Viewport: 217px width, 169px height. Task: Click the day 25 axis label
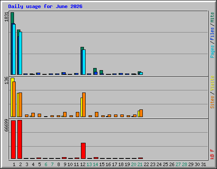pyautogui.click(x=165, y=164)
